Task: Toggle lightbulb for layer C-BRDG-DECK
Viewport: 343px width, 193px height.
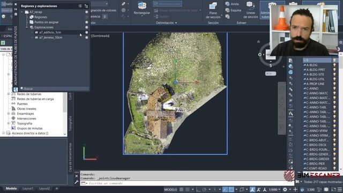Action: [334, 145]
